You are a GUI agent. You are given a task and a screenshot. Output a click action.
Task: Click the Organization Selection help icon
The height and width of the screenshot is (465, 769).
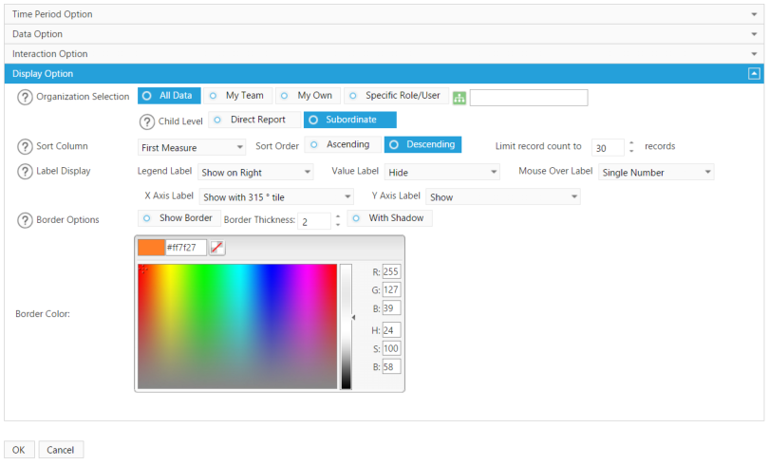[25, 97]
